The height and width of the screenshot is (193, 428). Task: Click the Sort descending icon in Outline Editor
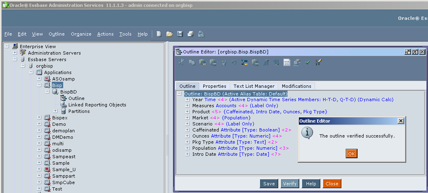276,62
